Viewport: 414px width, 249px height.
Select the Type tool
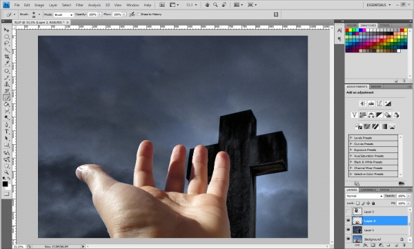click(6, 132)
